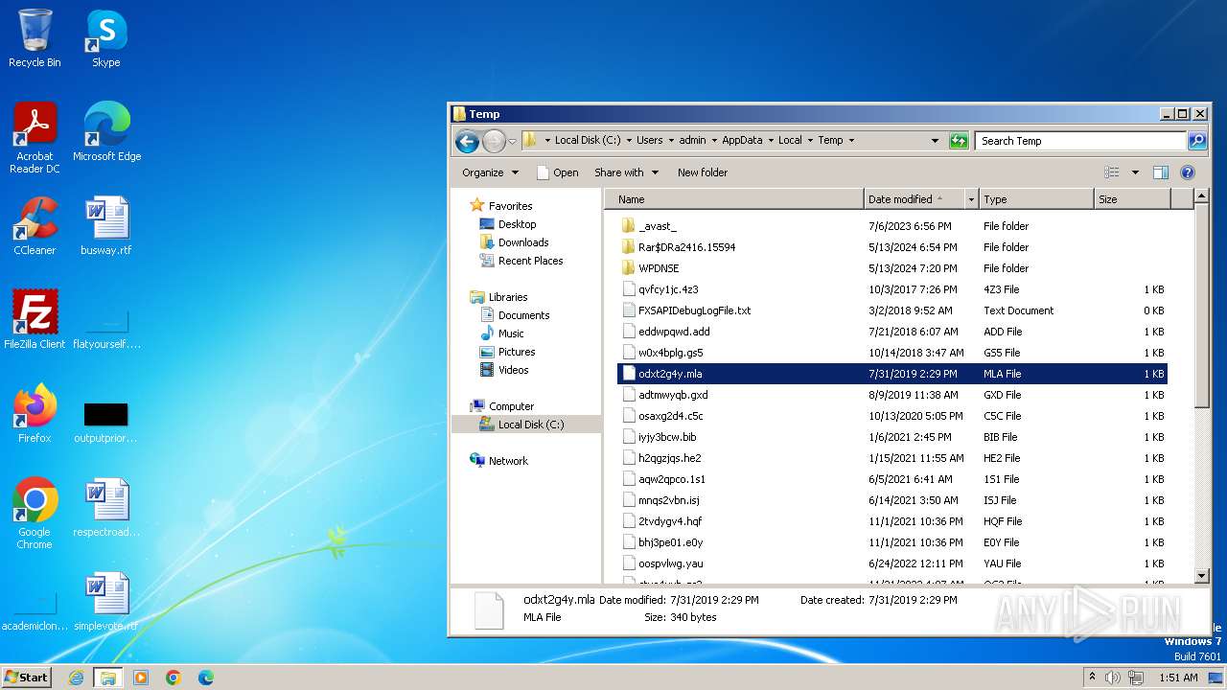This screenshot has height=690, width=1227.
Task: Sort by Name column header
Action: pyautogui.click(x=735, y=199)
